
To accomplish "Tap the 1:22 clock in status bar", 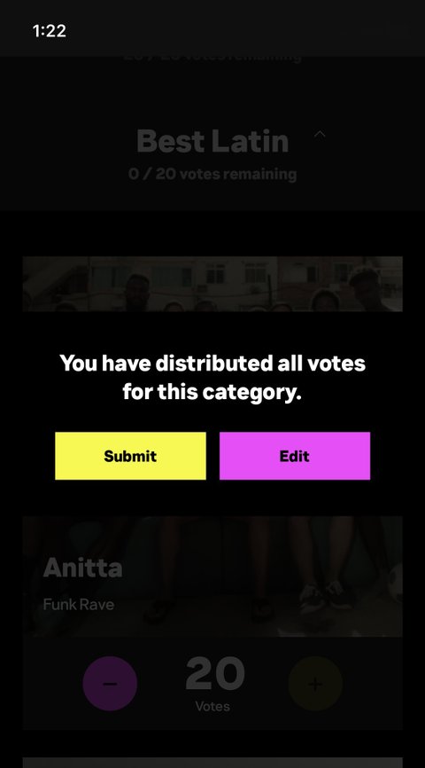I will [x=50, y=31].
